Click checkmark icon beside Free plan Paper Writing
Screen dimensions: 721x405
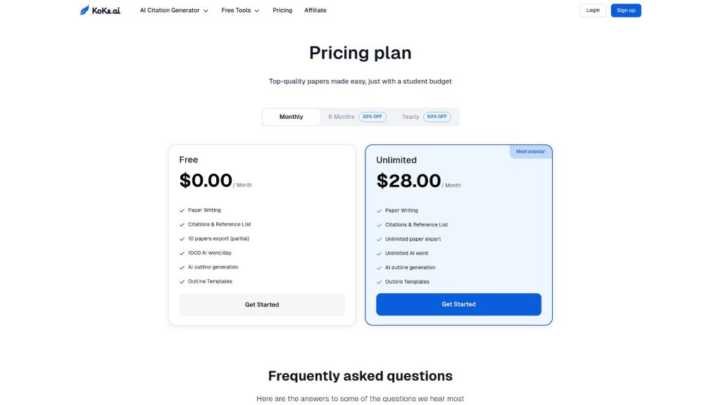pyautogui.click(x=182, y=210)
